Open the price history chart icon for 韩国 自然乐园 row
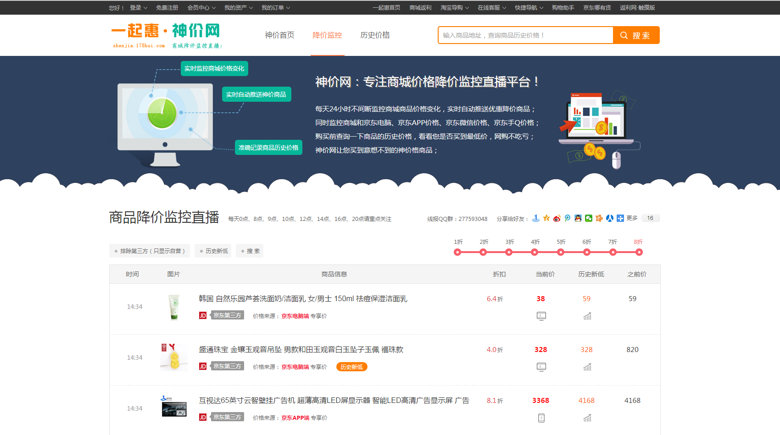 tap(587, 316)
